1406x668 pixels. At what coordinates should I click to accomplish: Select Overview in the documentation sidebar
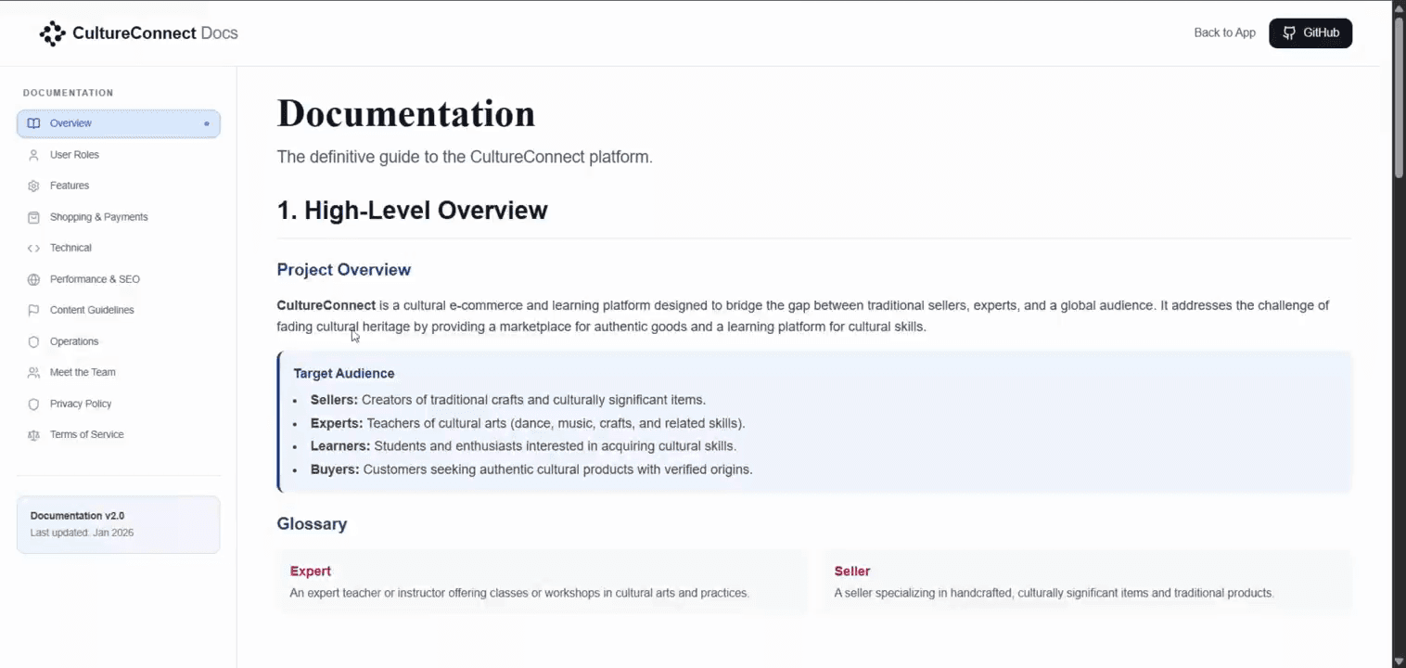click(118, 123)
